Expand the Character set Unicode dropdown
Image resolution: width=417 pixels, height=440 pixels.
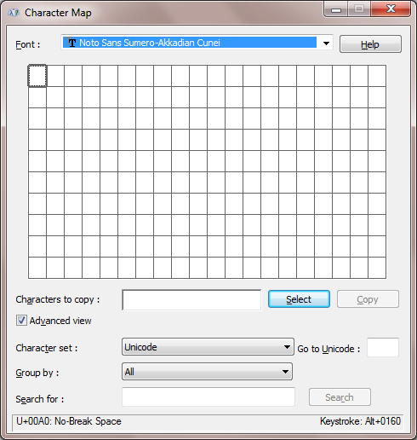[x=208, y=347]
